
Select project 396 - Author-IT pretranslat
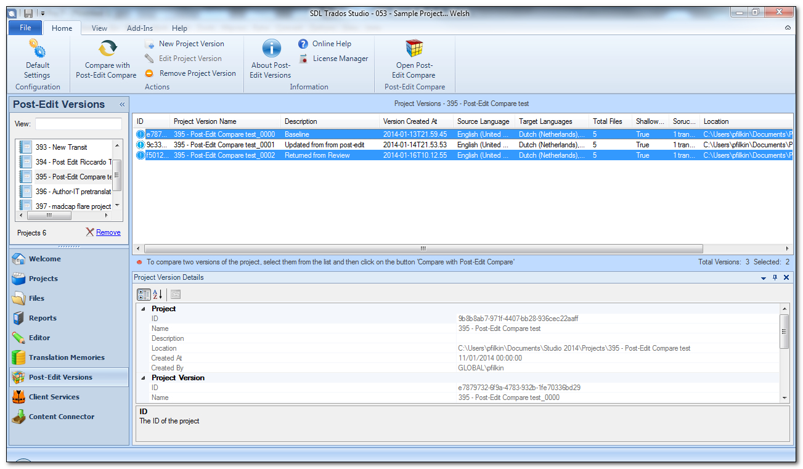pos(65,192)
